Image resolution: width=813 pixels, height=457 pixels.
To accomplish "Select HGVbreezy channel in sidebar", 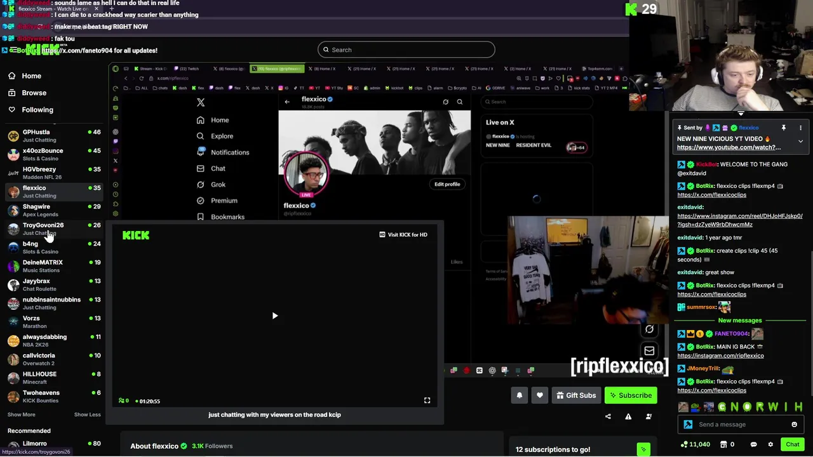I will (54, 173).
